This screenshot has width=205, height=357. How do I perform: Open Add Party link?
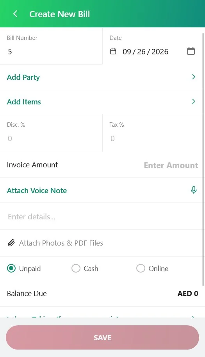[x=23, y=77]
